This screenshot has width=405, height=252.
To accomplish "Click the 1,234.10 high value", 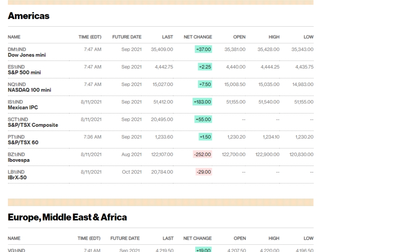I will (271, 137).
